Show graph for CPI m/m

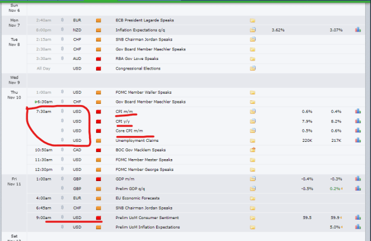(358, 111)
